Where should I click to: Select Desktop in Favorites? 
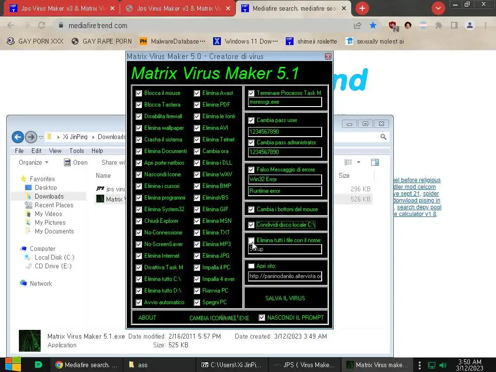click(x=46, y=187)
